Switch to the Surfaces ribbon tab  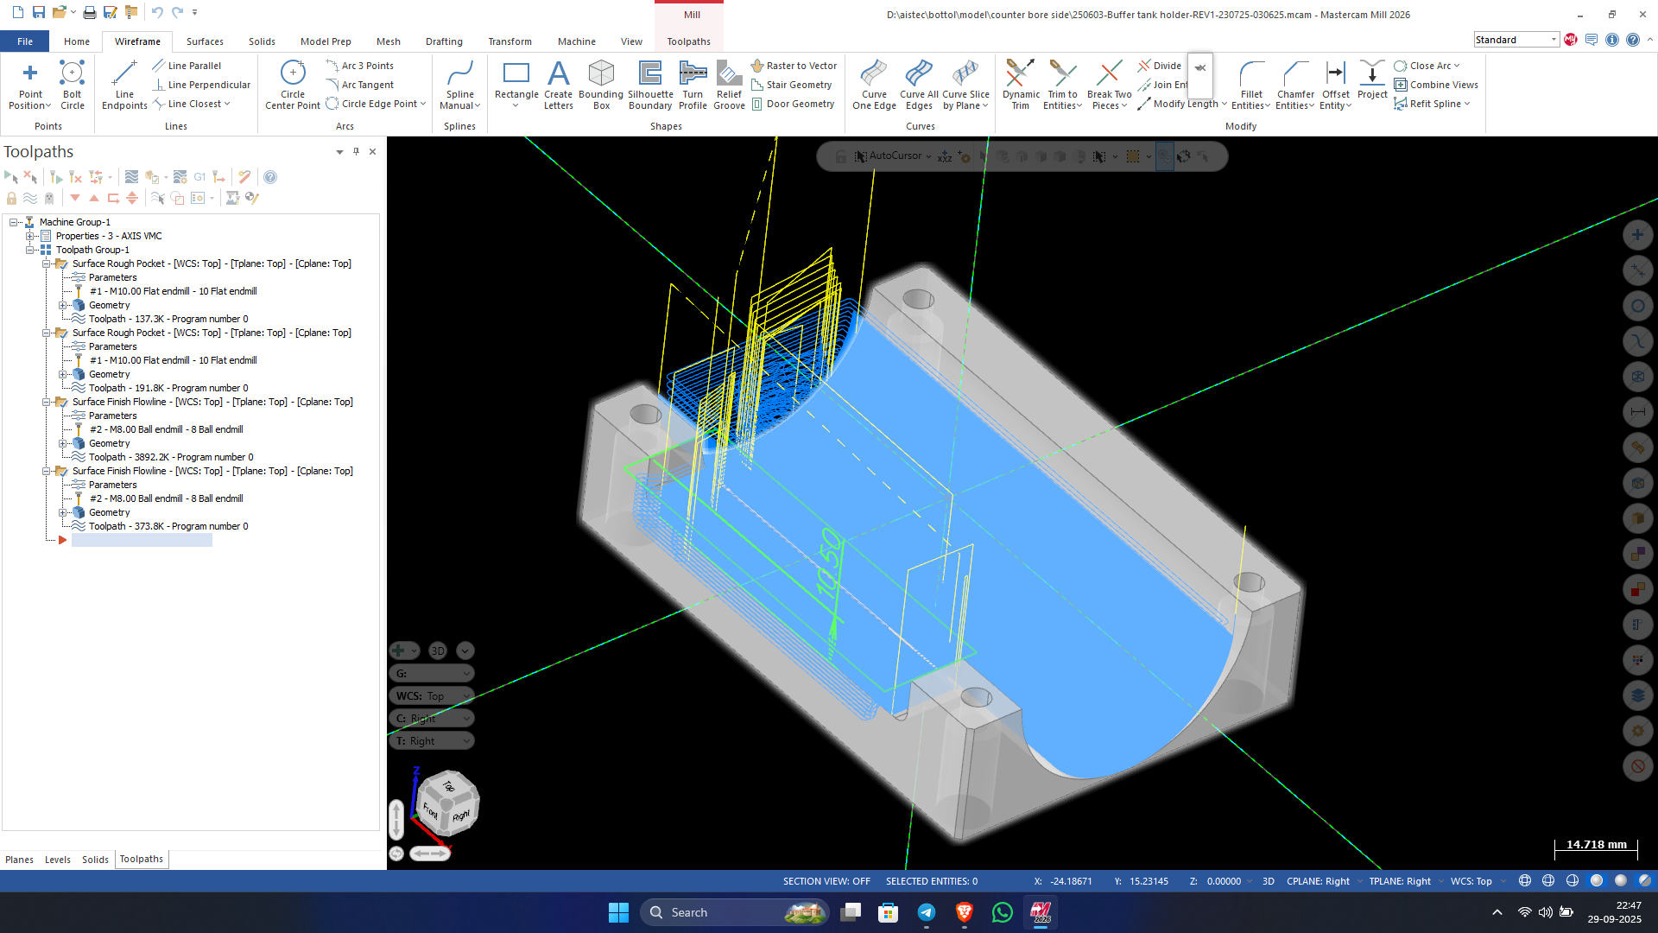click(205, 41)
